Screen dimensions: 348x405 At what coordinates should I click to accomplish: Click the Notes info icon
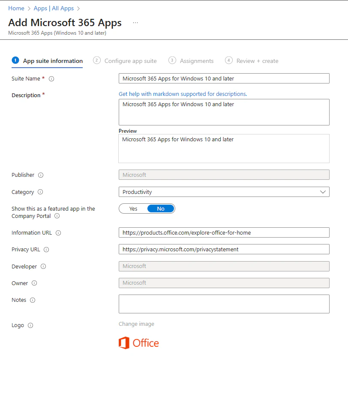[33, 300]
